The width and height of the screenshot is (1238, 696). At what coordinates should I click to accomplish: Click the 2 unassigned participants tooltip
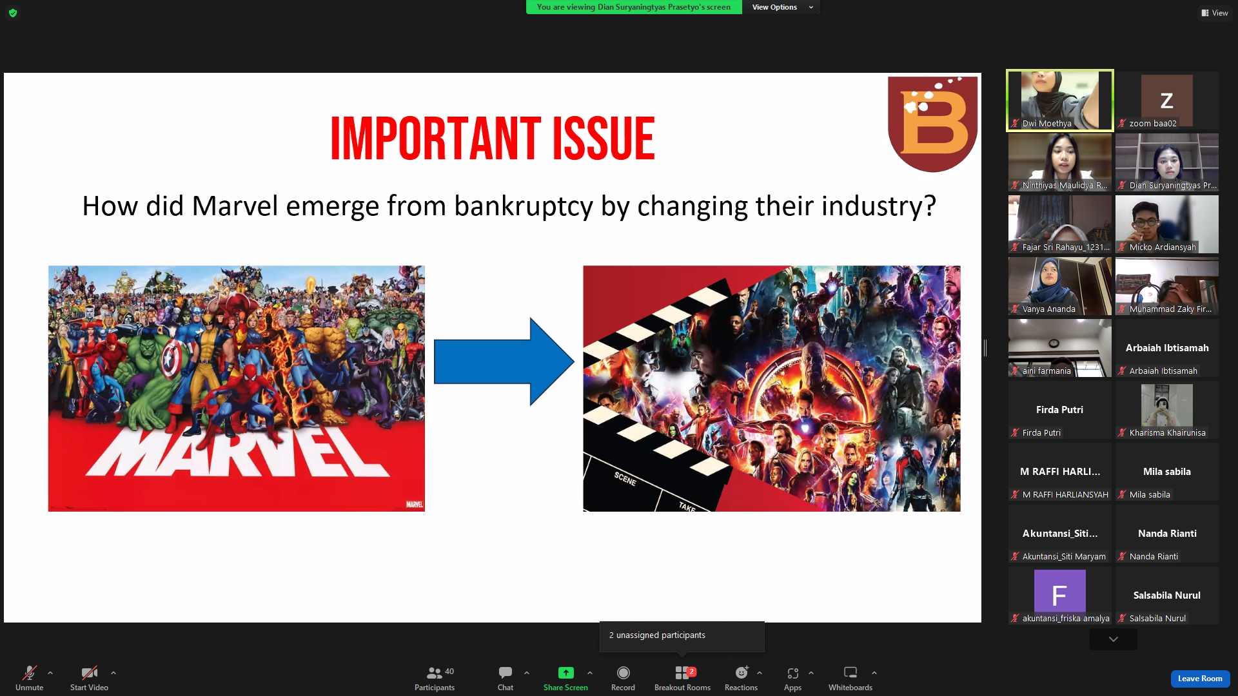click(x=682, y=635)
